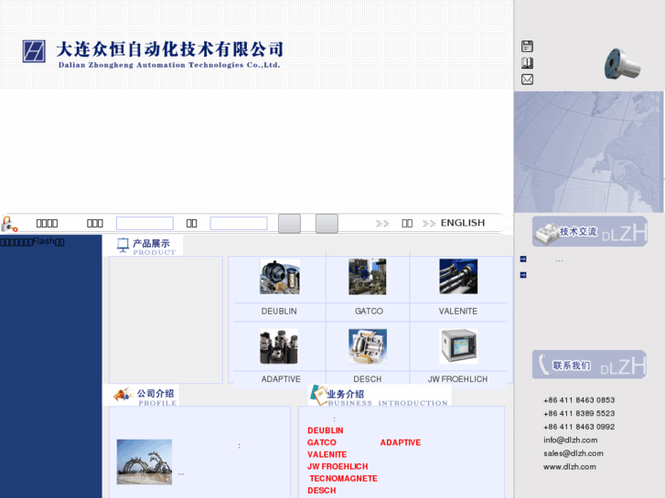Open the ADAPTIVE product thumbnail

pos(279,346)
